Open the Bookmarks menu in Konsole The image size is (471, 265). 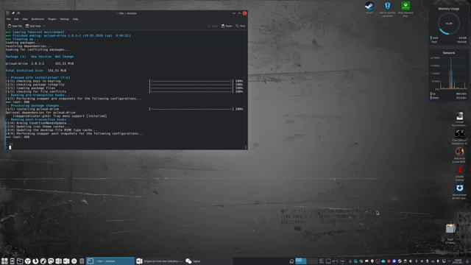click(38, 19)
